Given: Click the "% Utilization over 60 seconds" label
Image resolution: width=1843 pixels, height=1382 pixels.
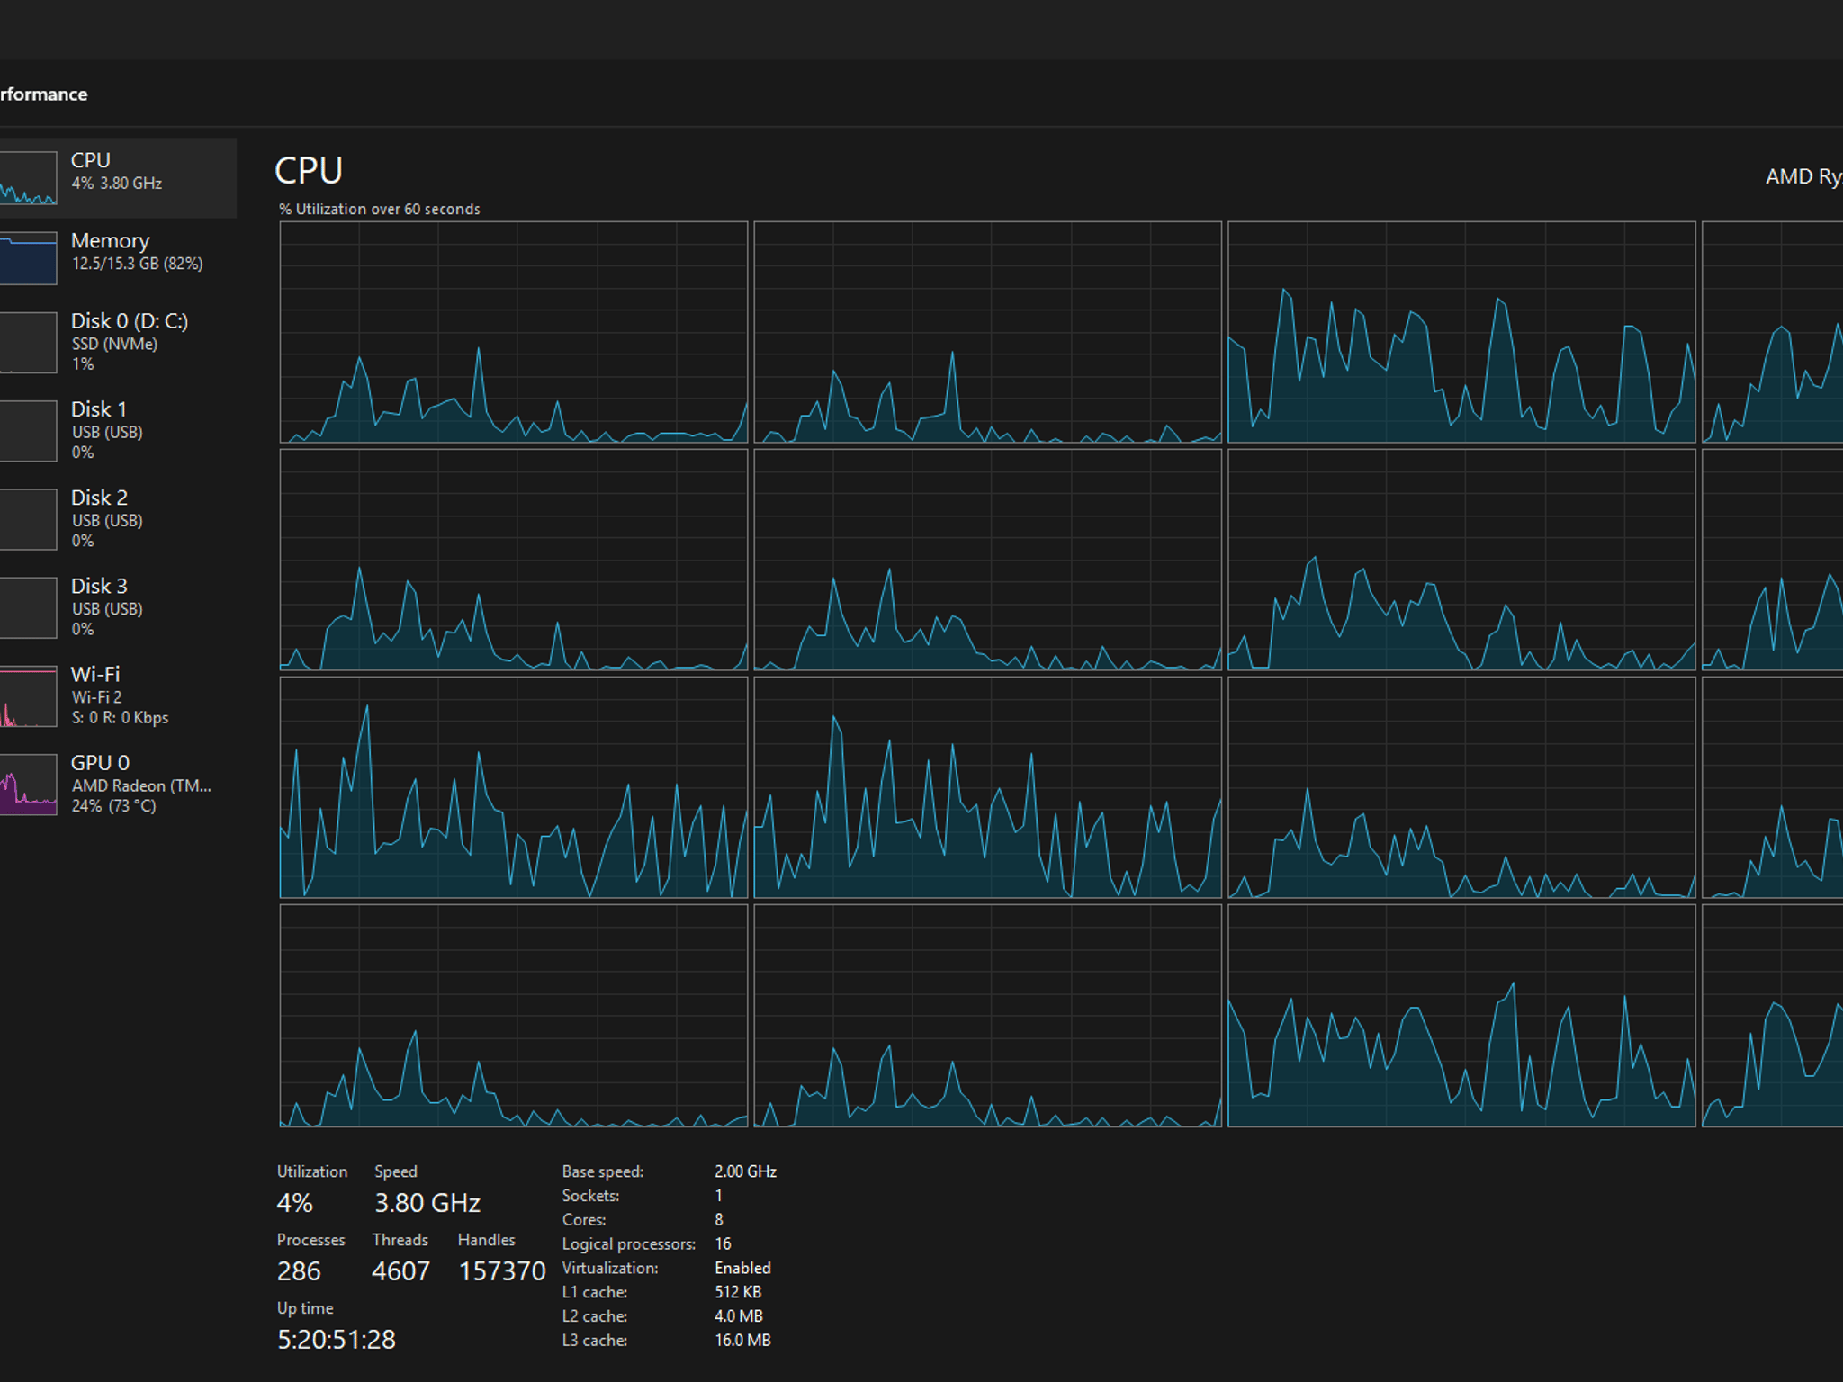Looking at the screenshot, I should pos(379,209).
